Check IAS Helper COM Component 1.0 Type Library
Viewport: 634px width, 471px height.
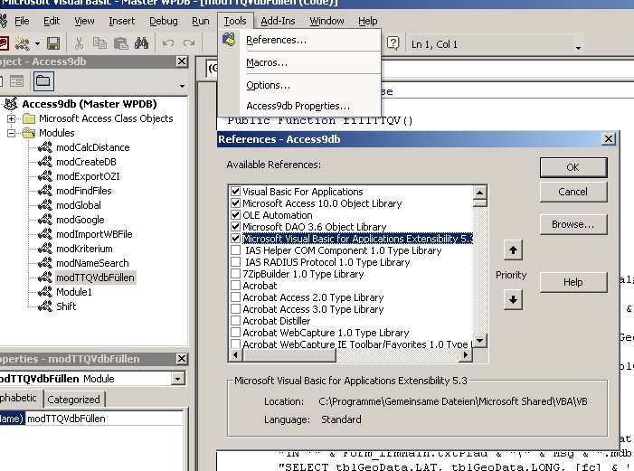click(x=235, y=250)
